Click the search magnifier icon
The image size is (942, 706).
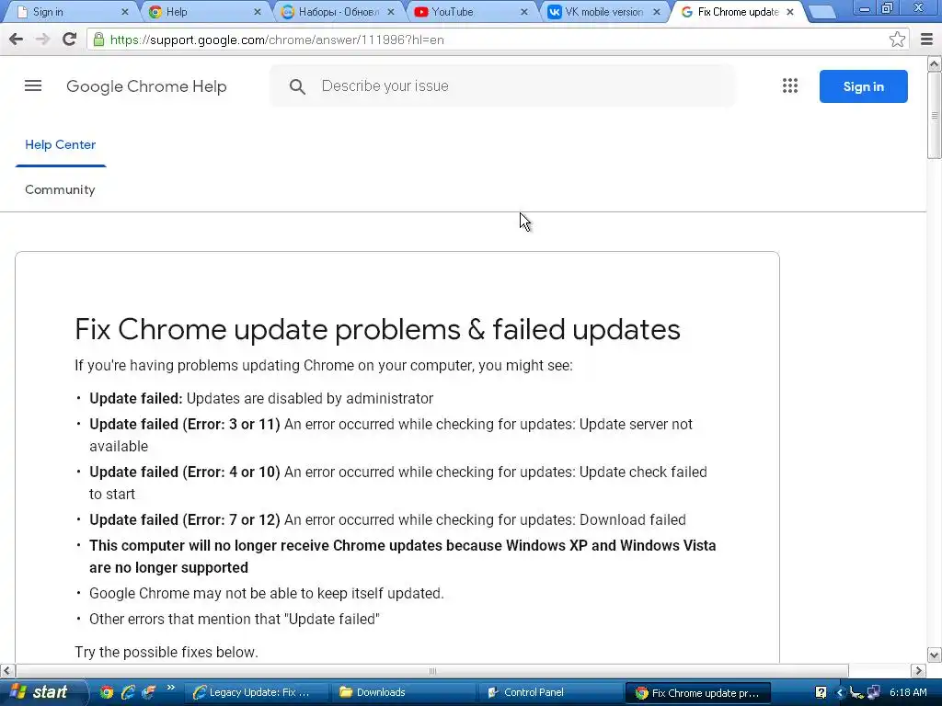(x=297, y=86)
